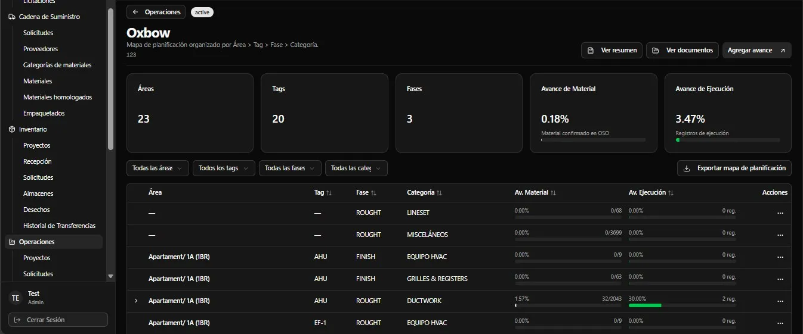
Task: Click the MISCELÁNEOS category cell
Action: pos(427,235)
